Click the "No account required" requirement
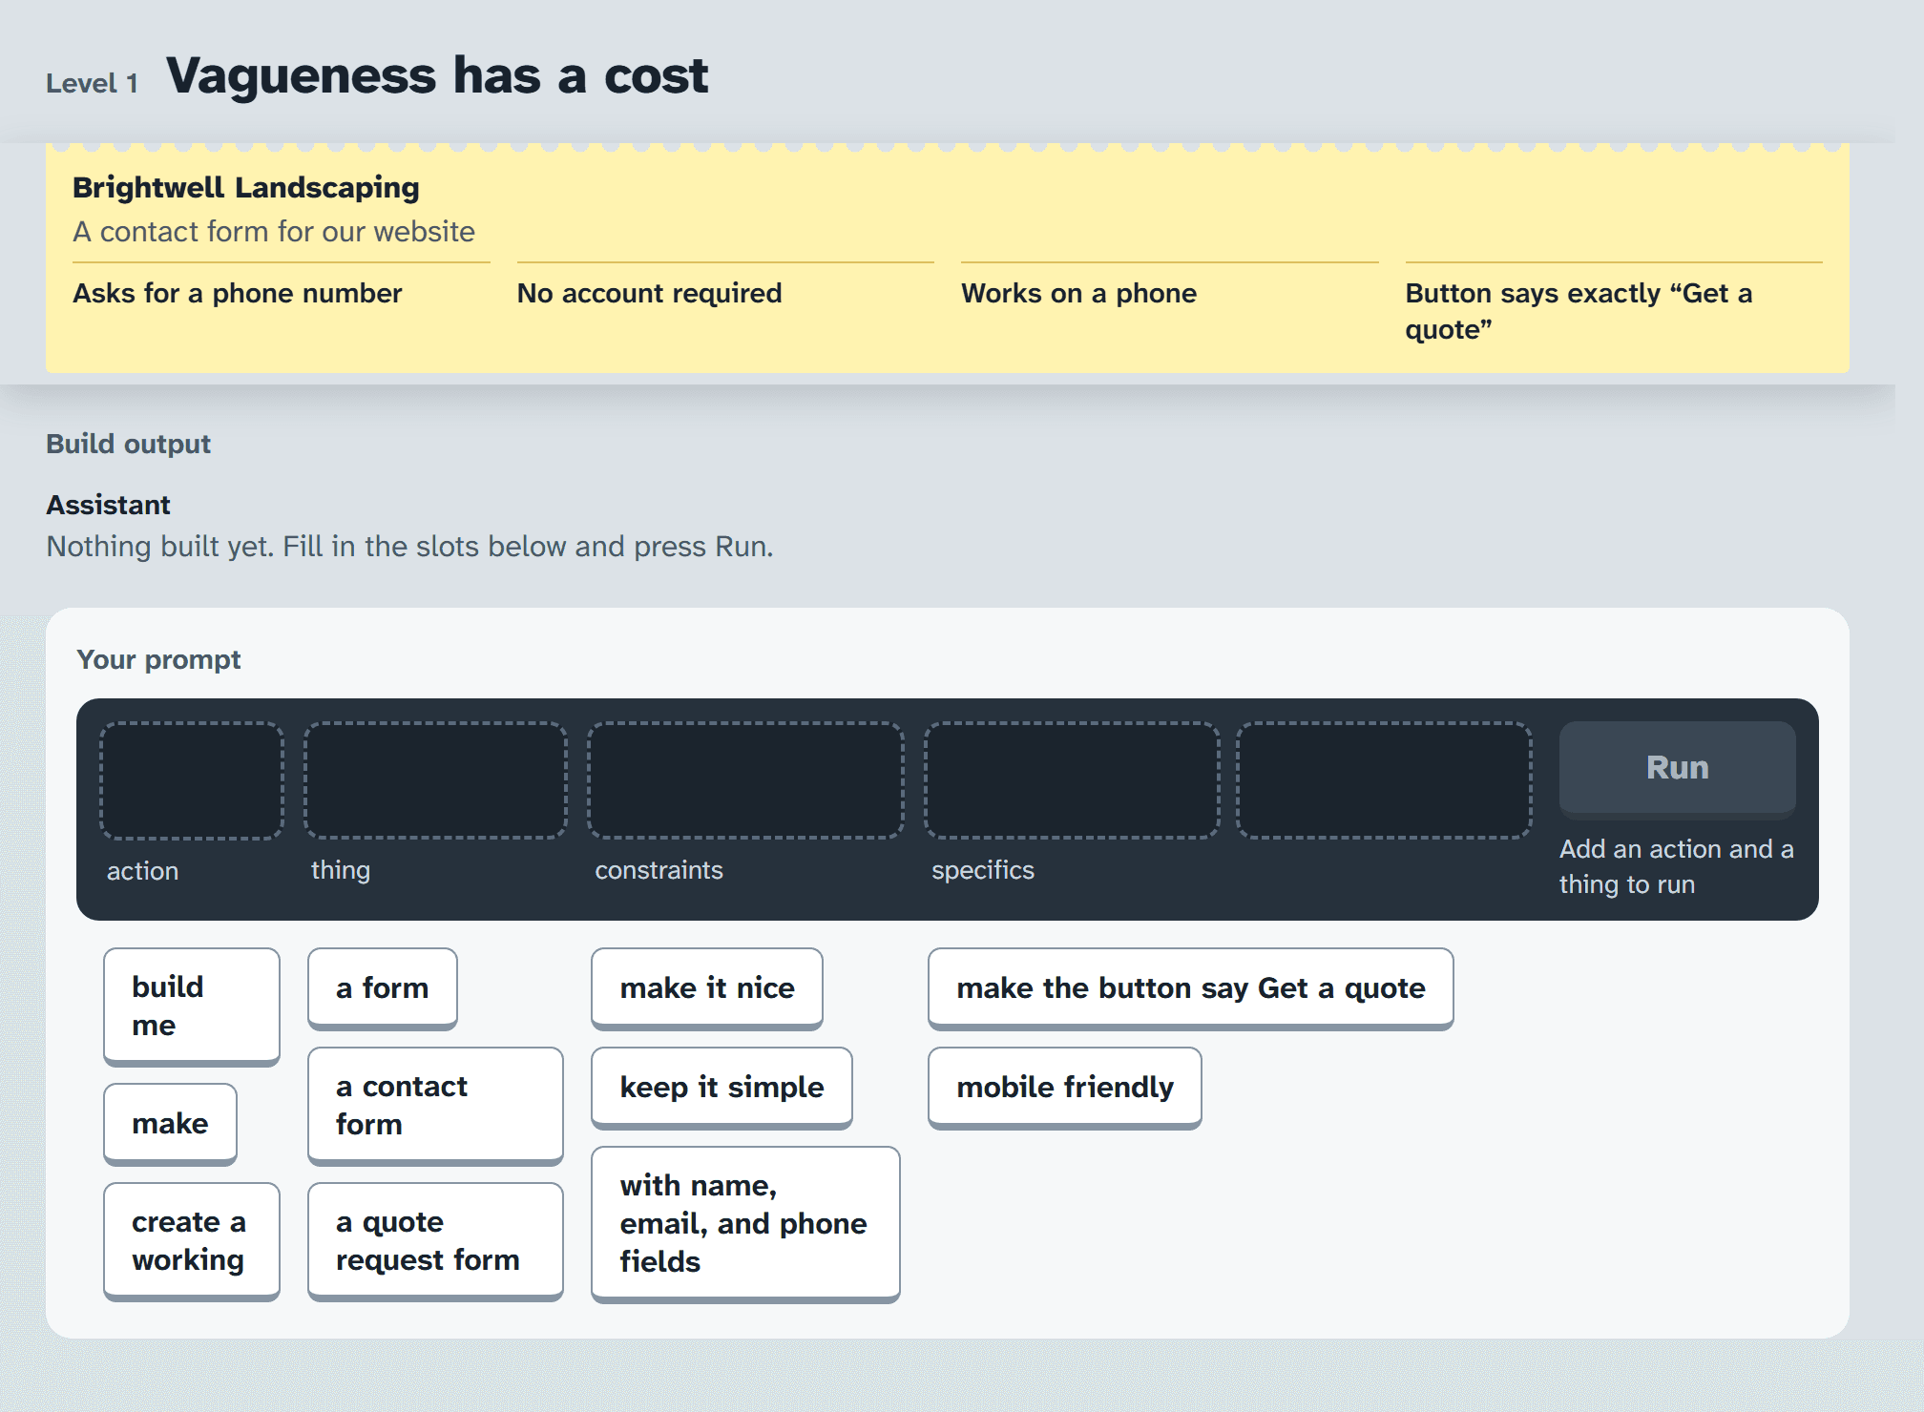The image size is (1924, 1412). (x=649, y=293)
